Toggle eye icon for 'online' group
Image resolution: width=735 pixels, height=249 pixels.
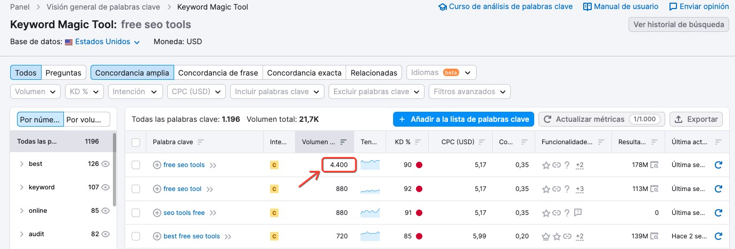(x=105, y=211)
